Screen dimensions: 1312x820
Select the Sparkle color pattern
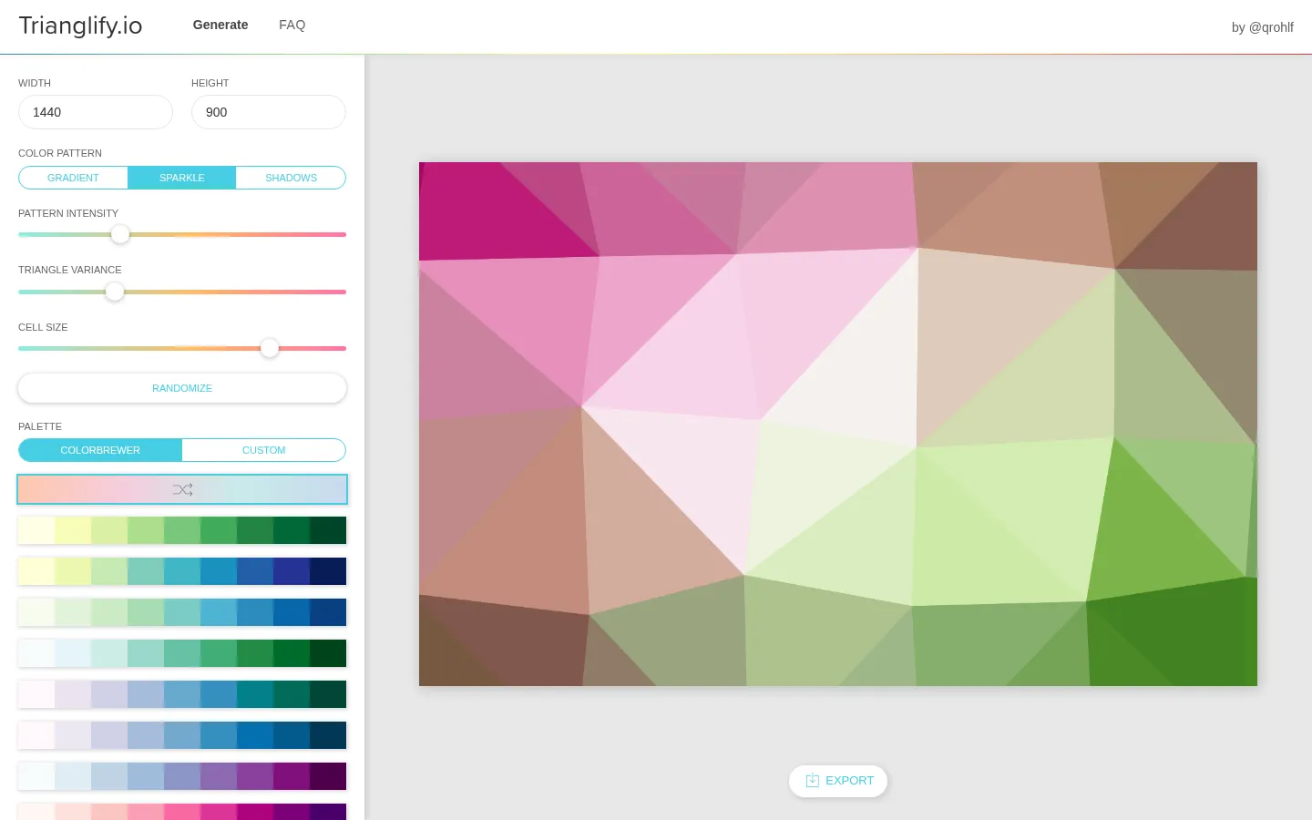pyautogui.click(x=182, y=178)
